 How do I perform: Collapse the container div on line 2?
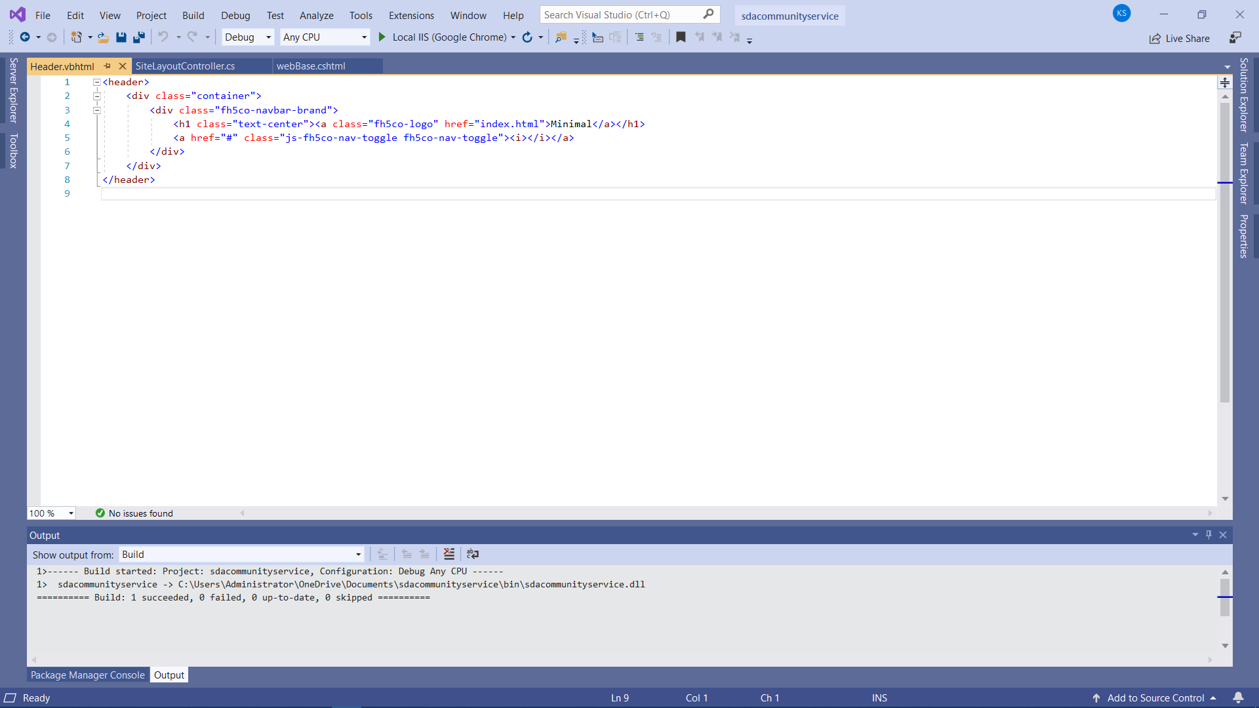pos(96,96)
